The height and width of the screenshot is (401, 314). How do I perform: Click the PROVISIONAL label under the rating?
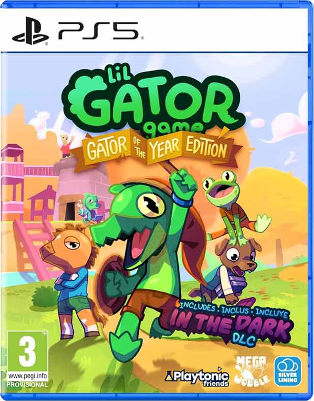[27, 384]
